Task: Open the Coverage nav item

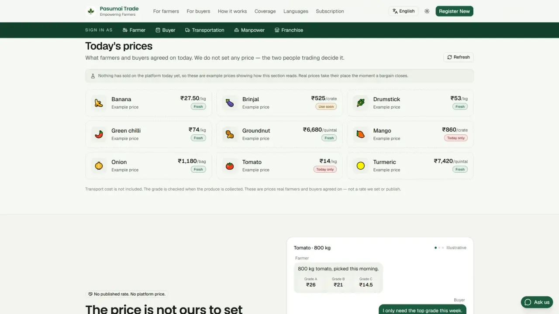Action: coord(265,11)
